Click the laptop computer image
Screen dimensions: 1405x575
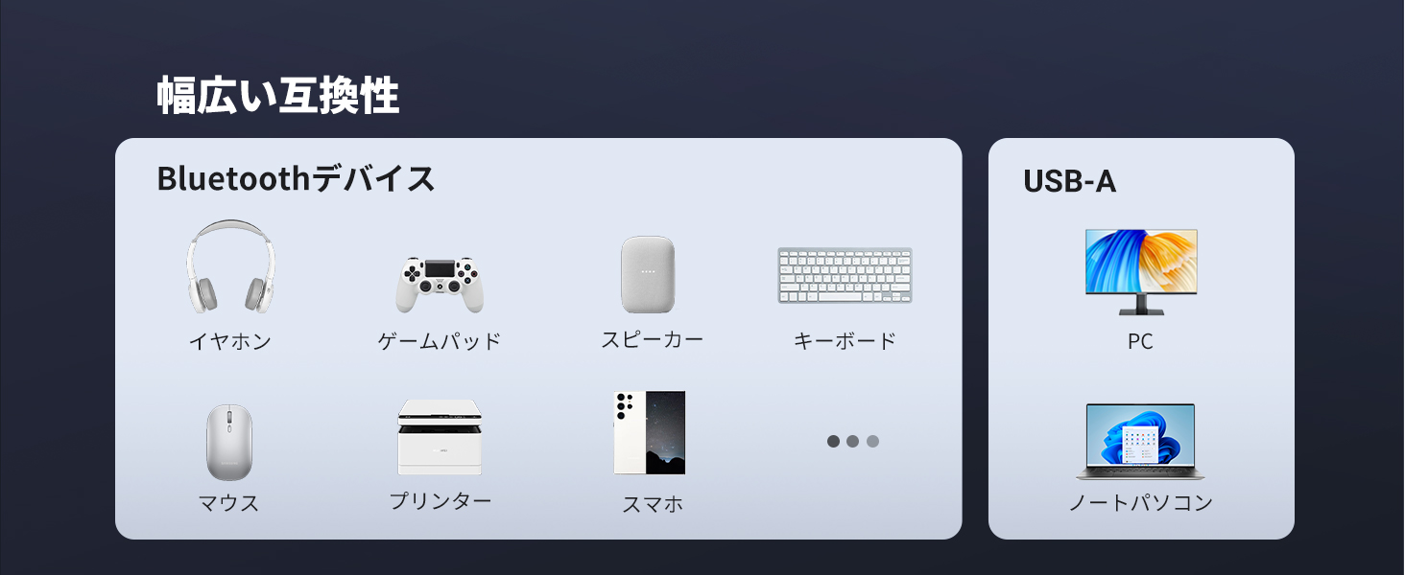click(x=1140, y=442)
